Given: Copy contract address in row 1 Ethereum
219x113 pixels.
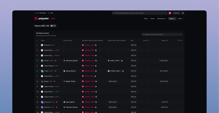Looking at the screenshot, I should 96,45.
